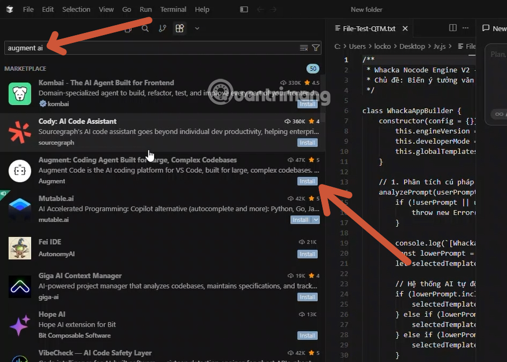Select the Mutable.ai extension logo

[x=20, y=209]
